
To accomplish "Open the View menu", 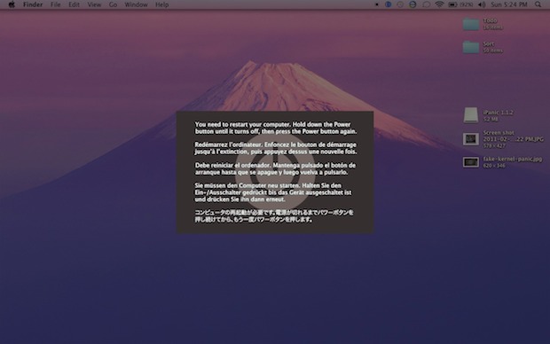I will 94,4.
